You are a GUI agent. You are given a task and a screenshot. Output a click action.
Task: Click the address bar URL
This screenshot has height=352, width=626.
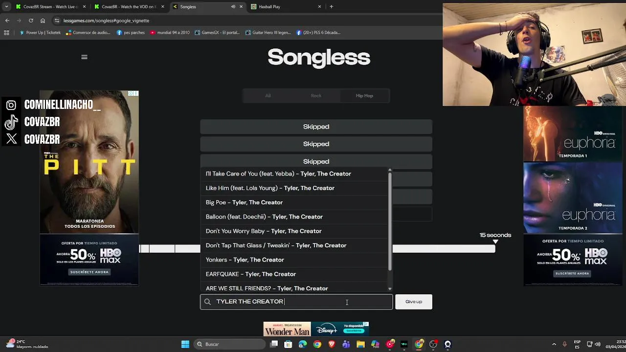pos(106,21)
